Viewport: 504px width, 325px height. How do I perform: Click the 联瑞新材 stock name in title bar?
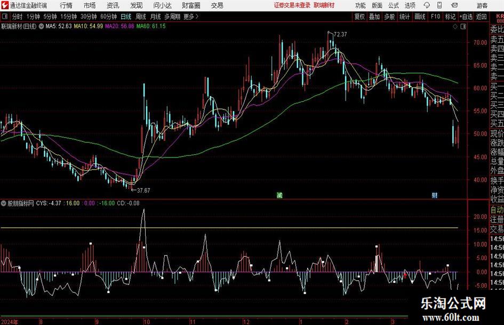click(324, 5)
